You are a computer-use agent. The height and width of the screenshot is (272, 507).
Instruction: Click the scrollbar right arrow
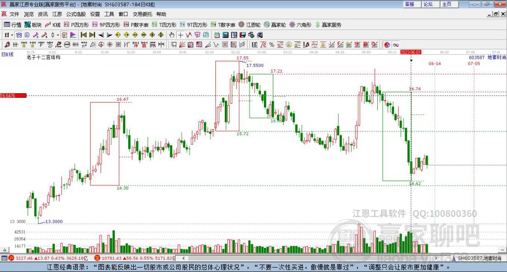(436, 258)
